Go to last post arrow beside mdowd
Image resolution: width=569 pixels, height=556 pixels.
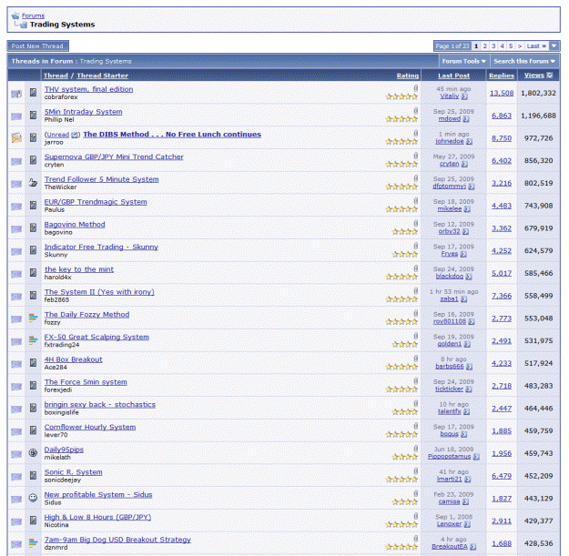pos(466,119)
